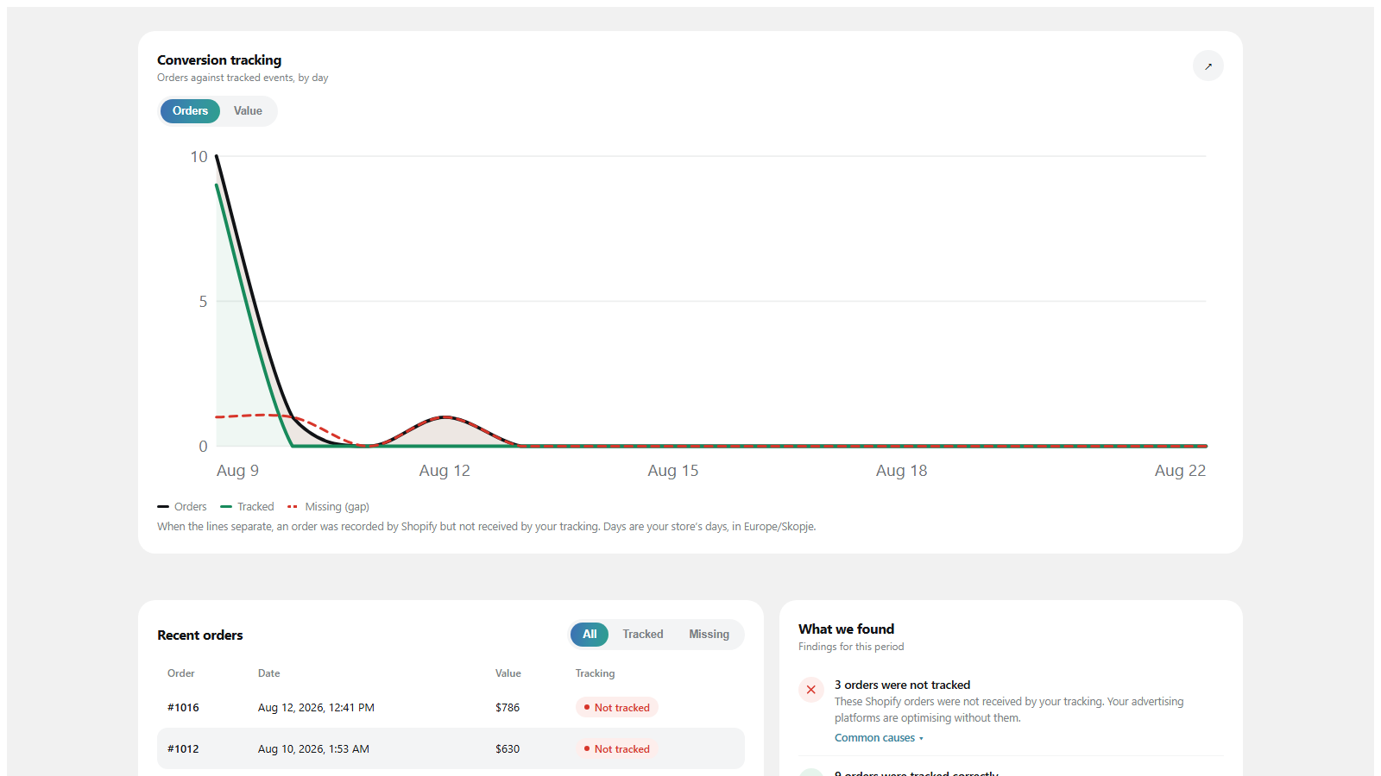Open order #1016 row
This screenshot has height=776, width=1381.
click(x=451, y=708)
